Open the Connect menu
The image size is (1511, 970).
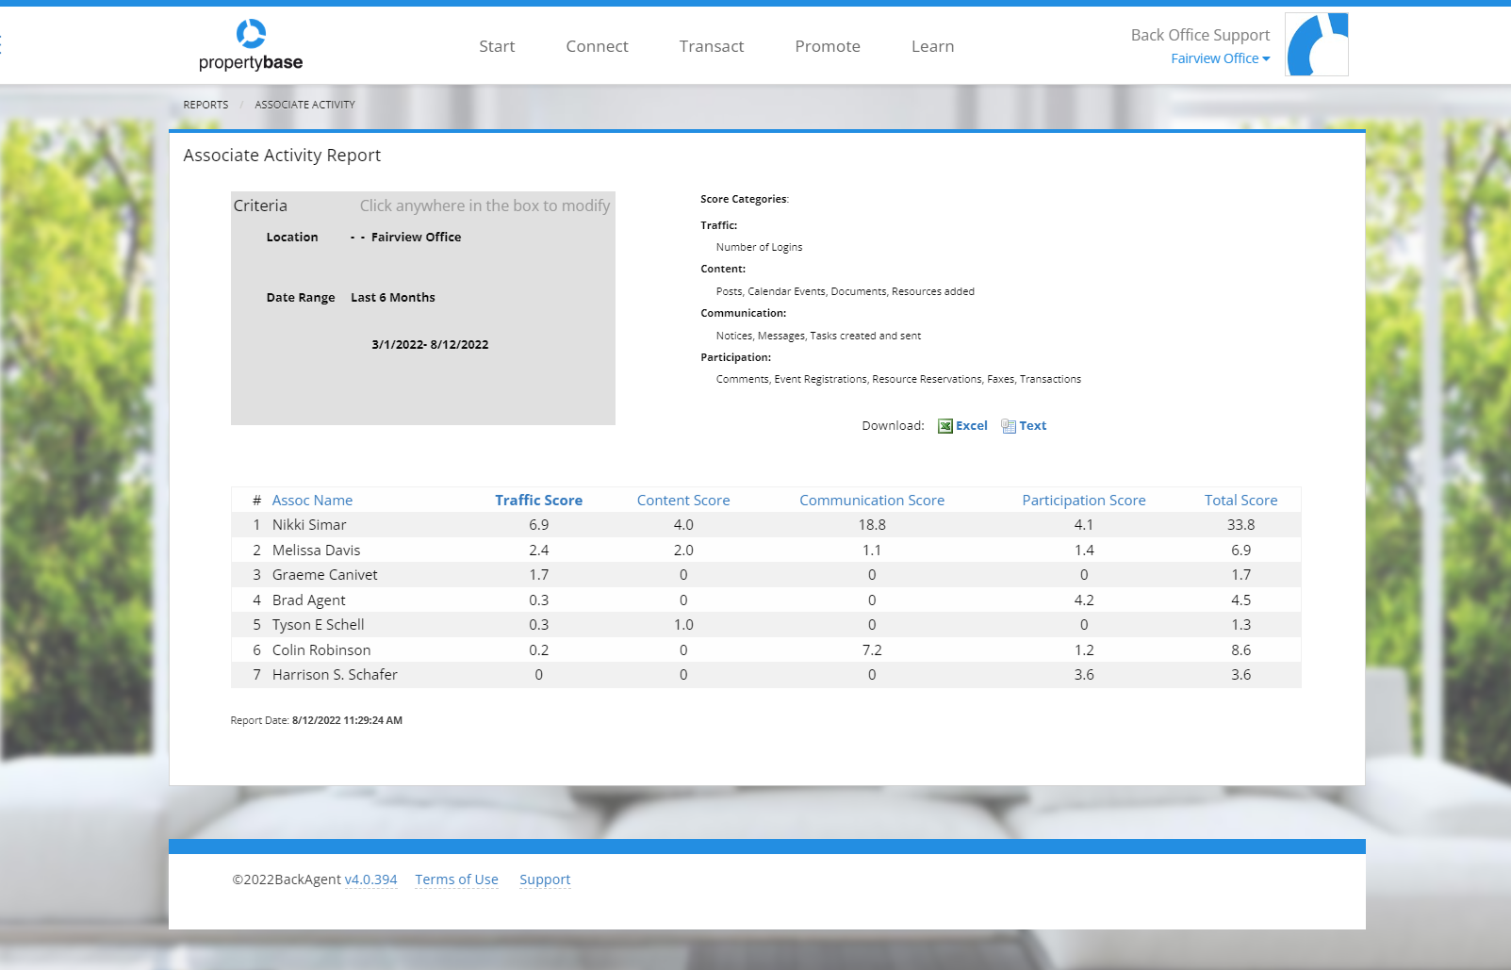pos(596,45)
